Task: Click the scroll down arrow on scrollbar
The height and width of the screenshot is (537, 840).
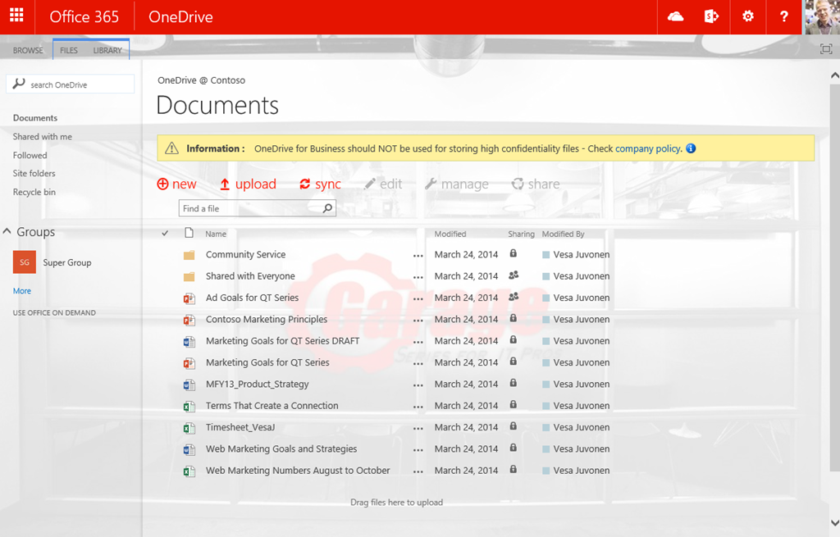Action: (833, 522)
